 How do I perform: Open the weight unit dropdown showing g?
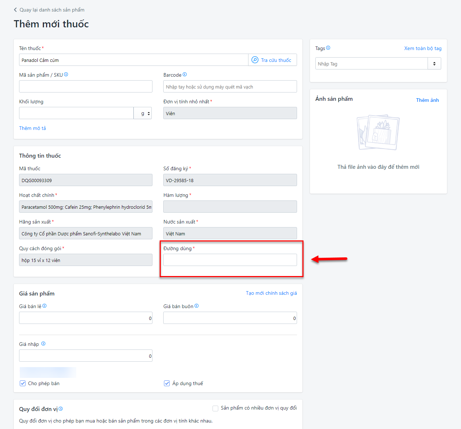(143, 113)
